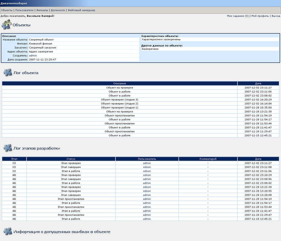281x241 pixels.
Task: Go to Мой профиль
Action: [x=260, y=16]
